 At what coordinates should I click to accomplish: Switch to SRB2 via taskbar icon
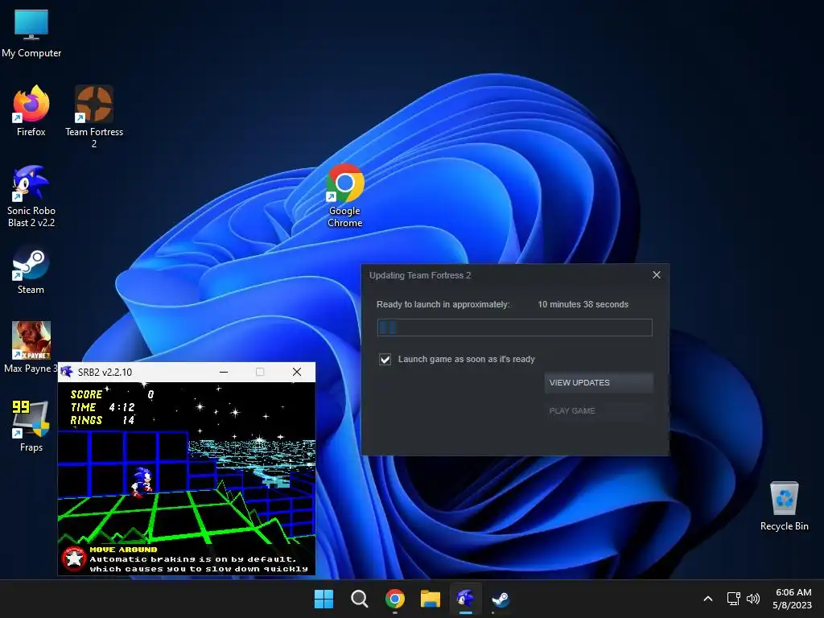point(466,599)
